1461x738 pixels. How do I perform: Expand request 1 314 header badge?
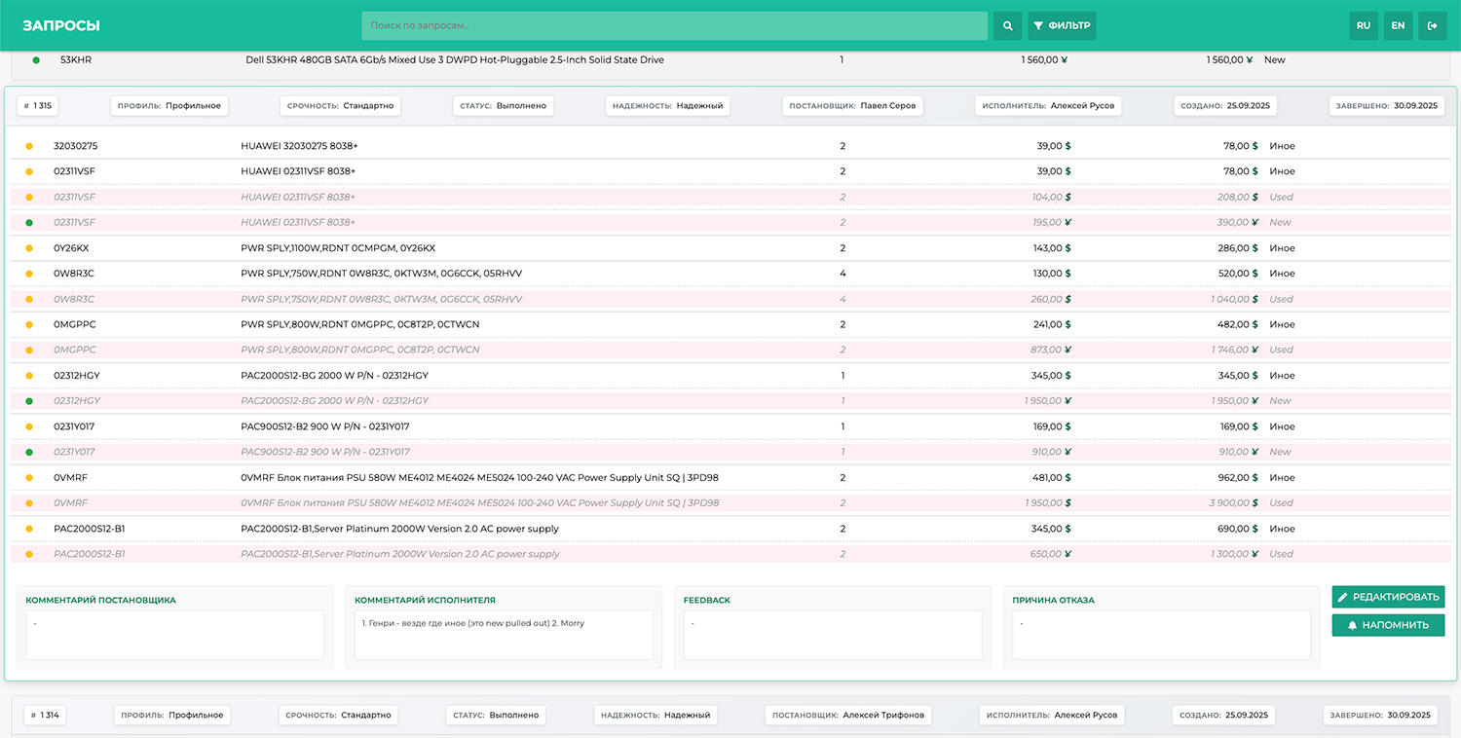tap(45, 715)
